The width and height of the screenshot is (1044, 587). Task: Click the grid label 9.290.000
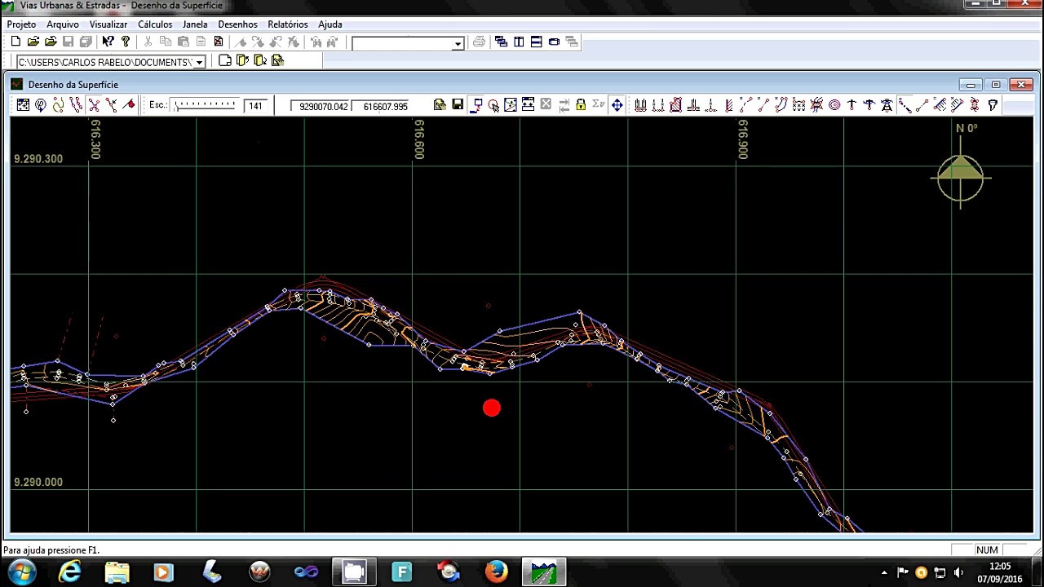pos(38,483)
